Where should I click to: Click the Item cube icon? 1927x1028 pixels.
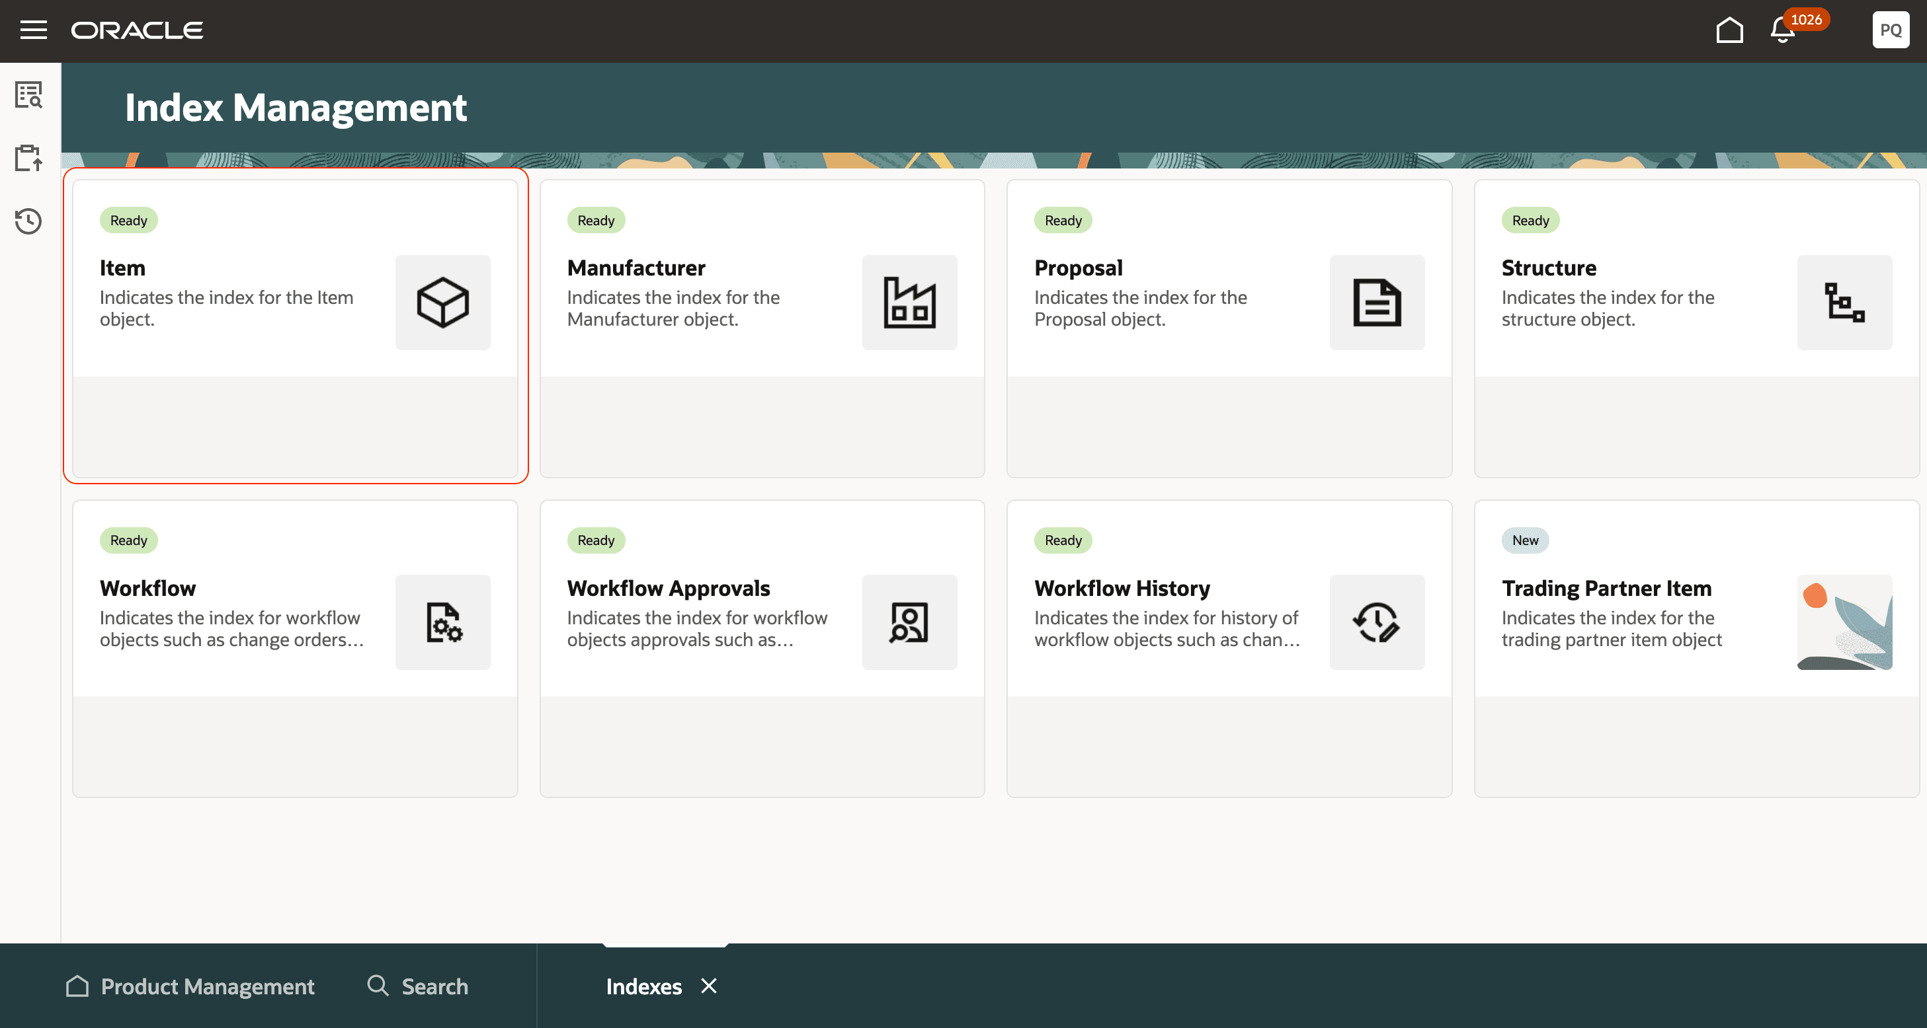[x=443, y=303]
